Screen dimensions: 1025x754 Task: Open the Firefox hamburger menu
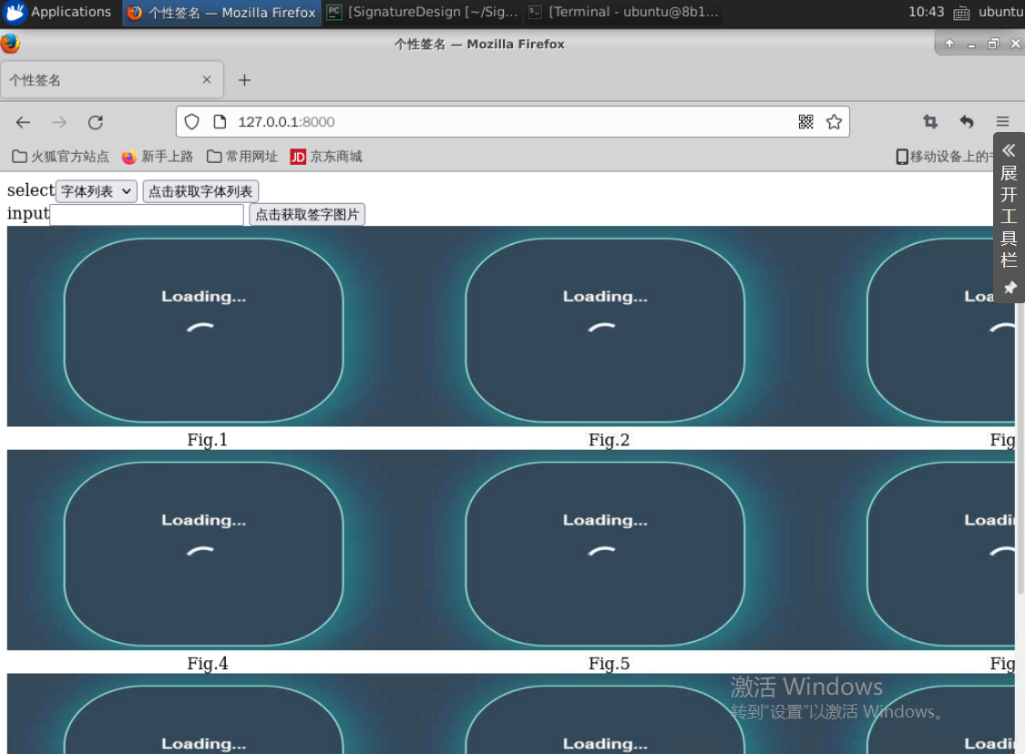click(x=1002, y=122)
